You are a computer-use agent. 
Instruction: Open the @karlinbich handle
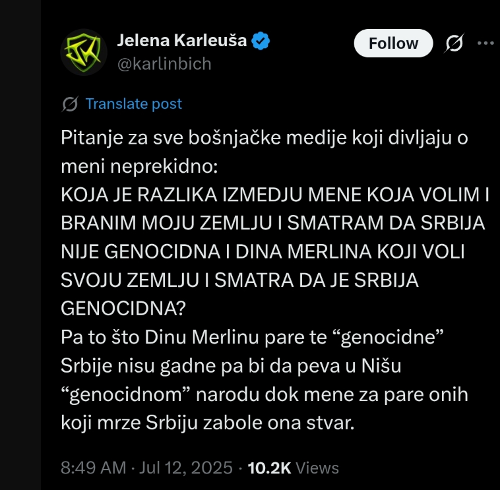(164, 64)
